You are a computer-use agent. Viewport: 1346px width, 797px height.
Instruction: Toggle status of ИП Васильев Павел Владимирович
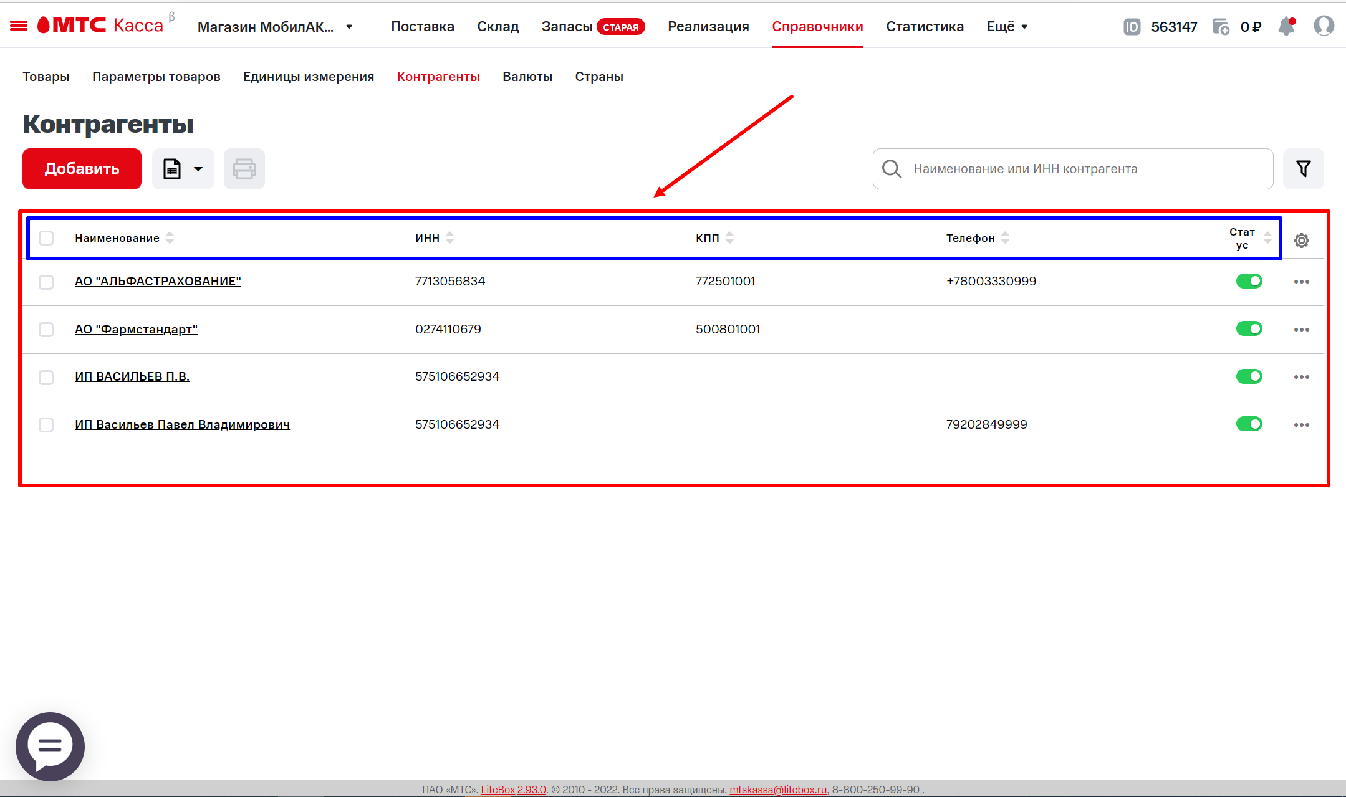tap(1249, 424)
